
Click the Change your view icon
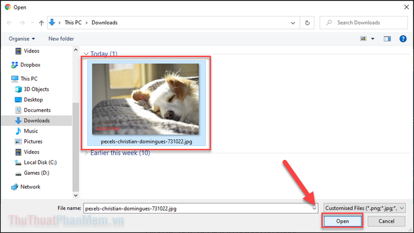point(364,39)
